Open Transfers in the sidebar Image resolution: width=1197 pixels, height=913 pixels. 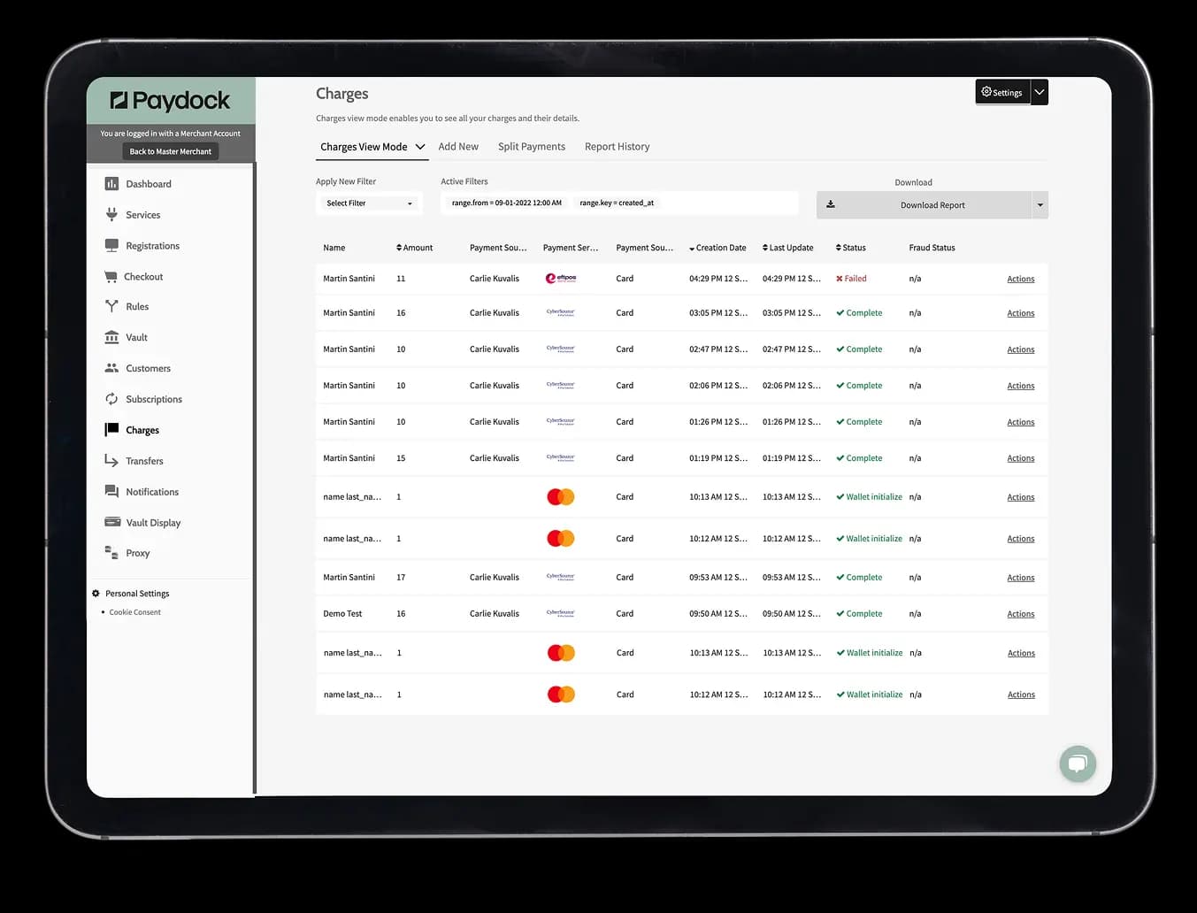click(x=144, y=461)
